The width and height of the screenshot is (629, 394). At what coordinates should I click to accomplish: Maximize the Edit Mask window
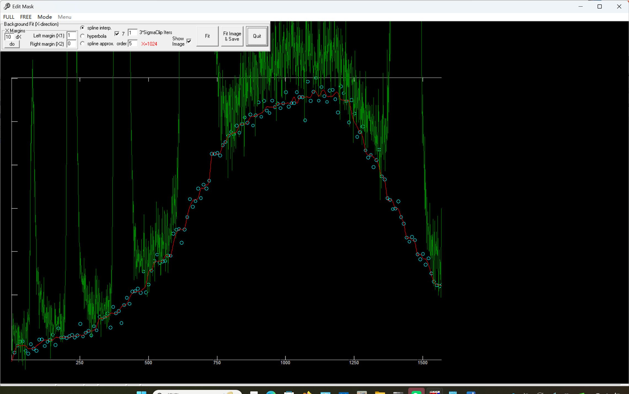coord(600,6)
